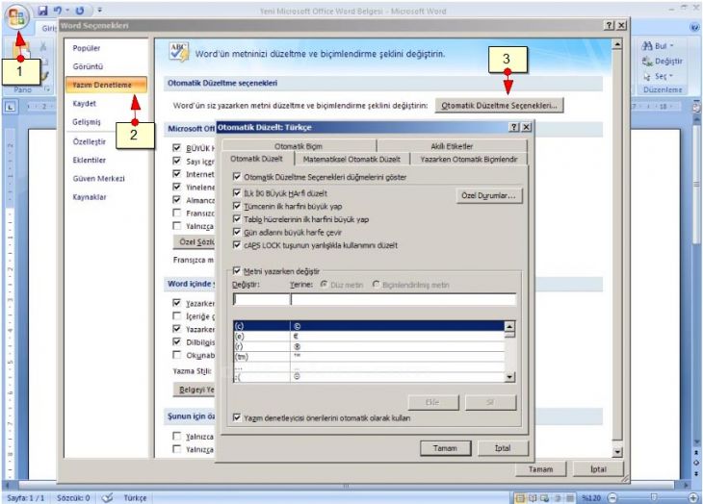Click the help question mark in Otomatik Düzelt title bar
Viewport: 703px width, 504px height.
pyautogui.click(x=514, y=127)
